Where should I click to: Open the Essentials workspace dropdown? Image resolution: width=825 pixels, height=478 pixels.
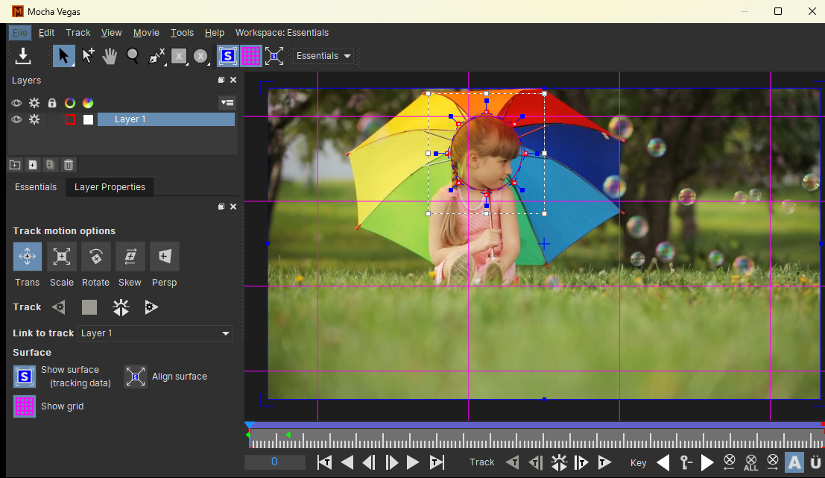tap(323, 56)
